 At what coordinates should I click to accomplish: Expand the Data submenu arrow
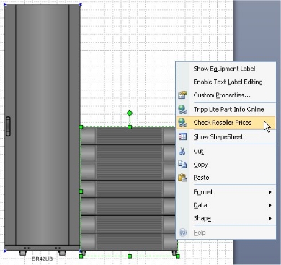point(270,205)
